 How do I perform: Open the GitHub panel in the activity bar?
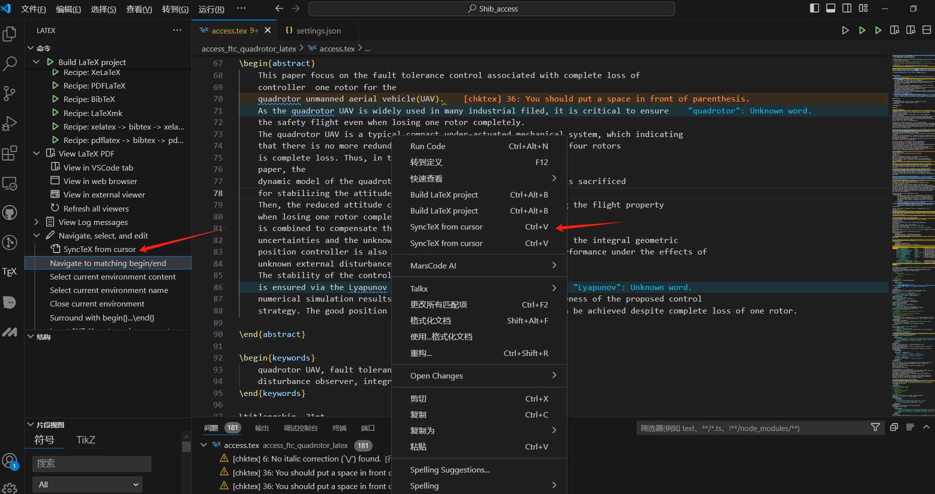coord(10,212)
